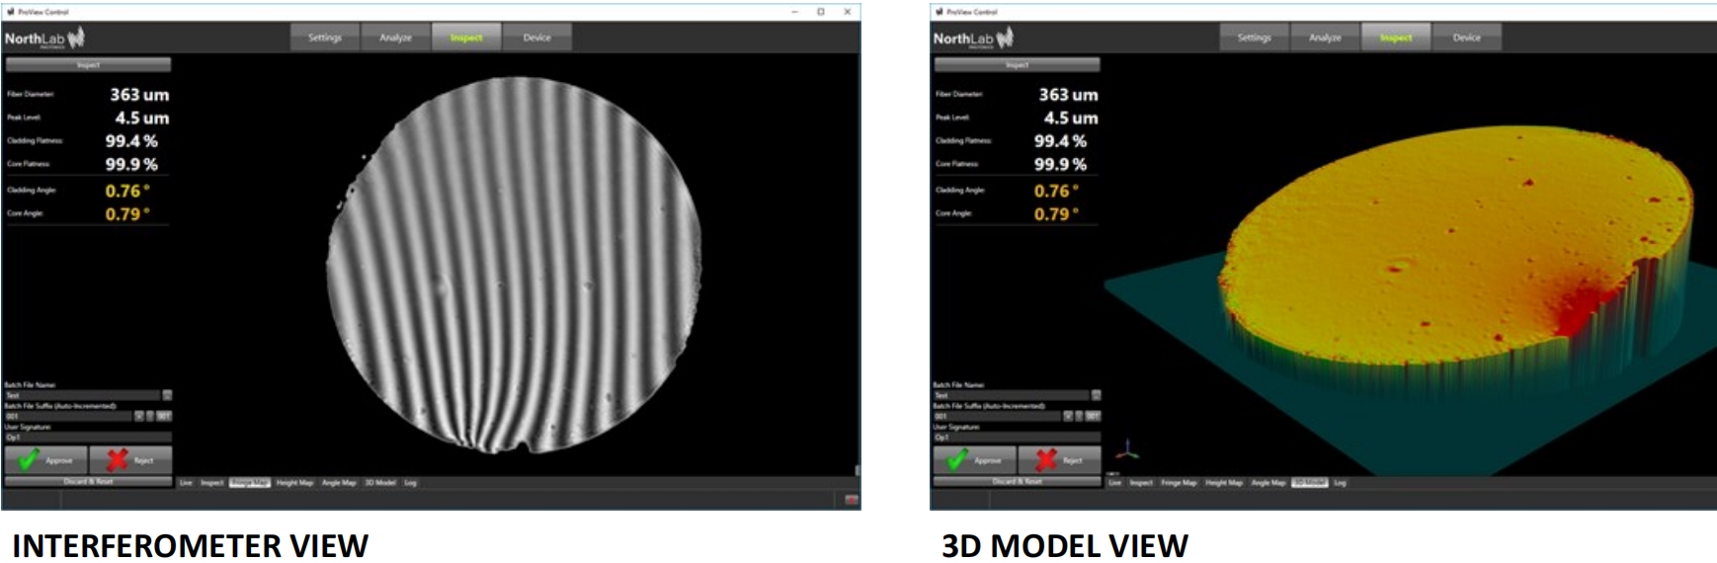Switch to Fringe Map view in right window
Screen dimensions: 1717x563
point(1178,483)
